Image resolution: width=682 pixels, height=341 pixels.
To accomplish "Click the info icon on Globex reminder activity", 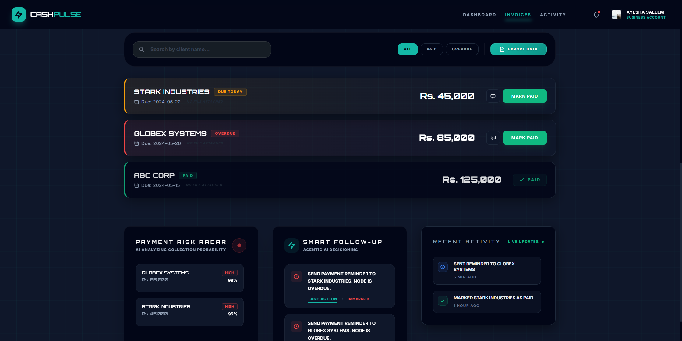I will click(443, 267).
